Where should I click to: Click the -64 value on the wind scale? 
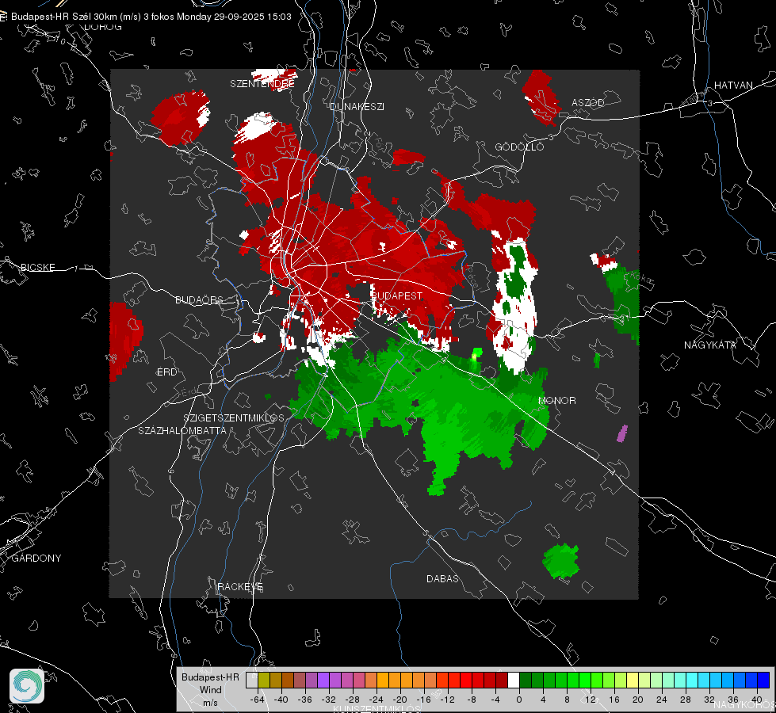click(258, 700)
